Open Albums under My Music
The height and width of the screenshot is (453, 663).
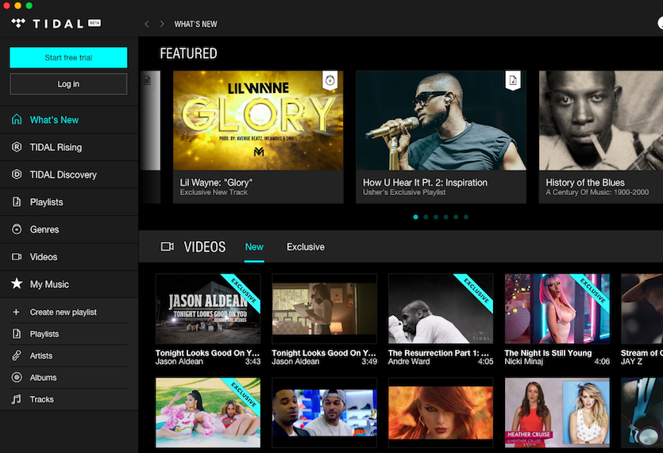click(68, 378)
